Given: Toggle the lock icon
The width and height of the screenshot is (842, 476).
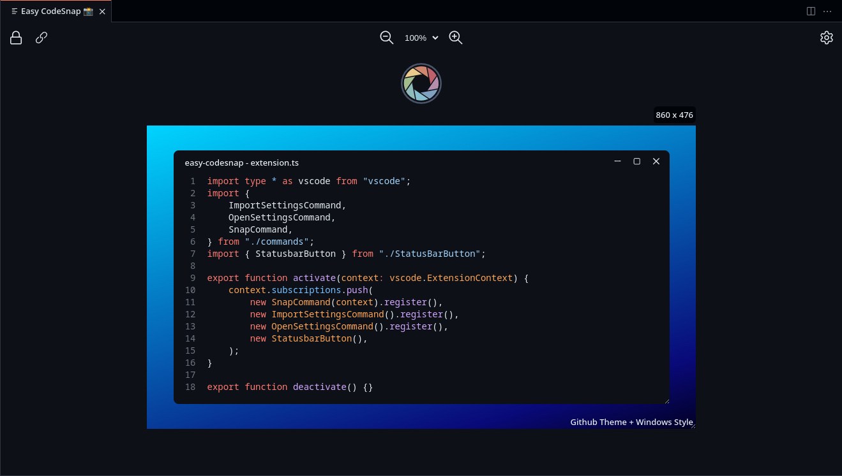Looking at the screenshot, I should point(15,38).
